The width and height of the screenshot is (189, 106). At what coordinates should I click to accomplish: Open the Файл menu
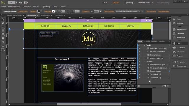coord(4,6)
